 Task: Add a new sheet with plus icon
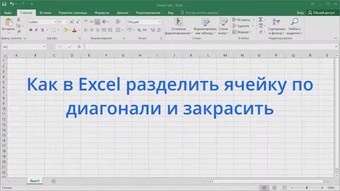[x=54, y=181]
